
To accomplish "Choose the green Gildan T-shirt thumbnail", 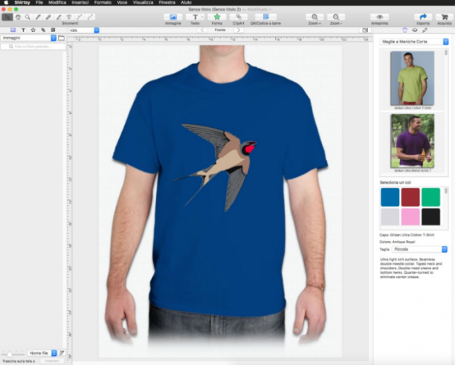I will (x=412, y=78).
